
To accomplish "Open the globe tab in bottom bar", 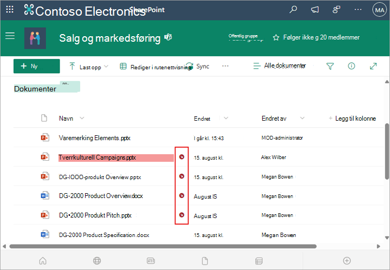I will click(97, 261).
